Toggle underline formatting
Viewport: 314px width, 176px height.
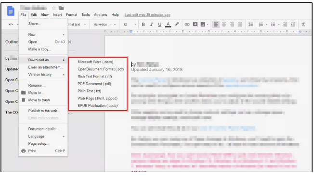pyautogui.click(x=159, y=25)
